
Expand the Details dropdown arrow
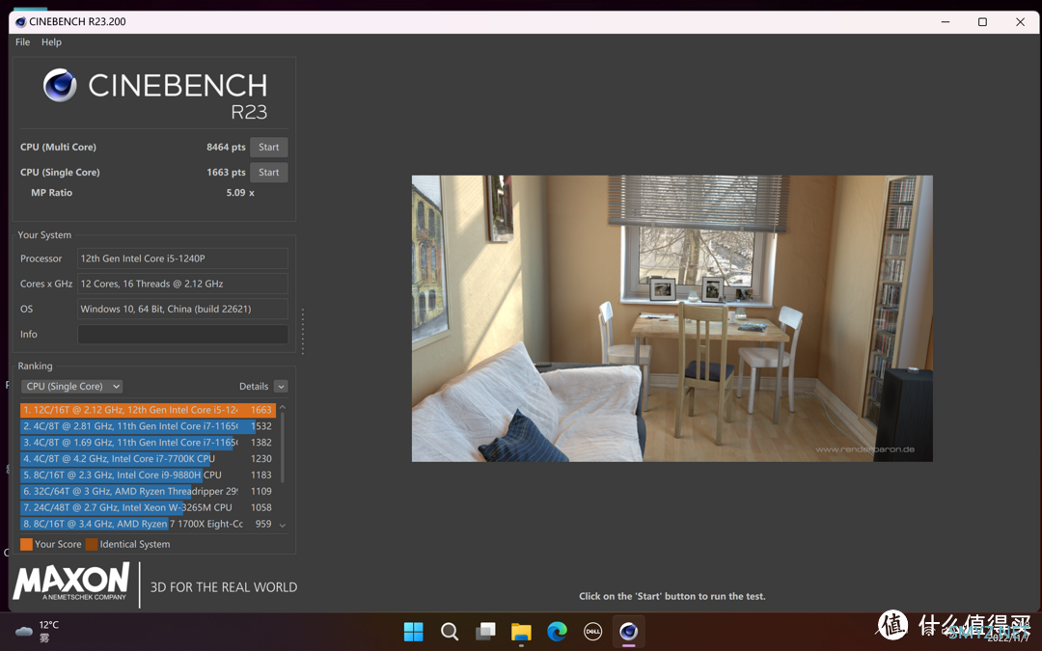(x=281, y=386)
